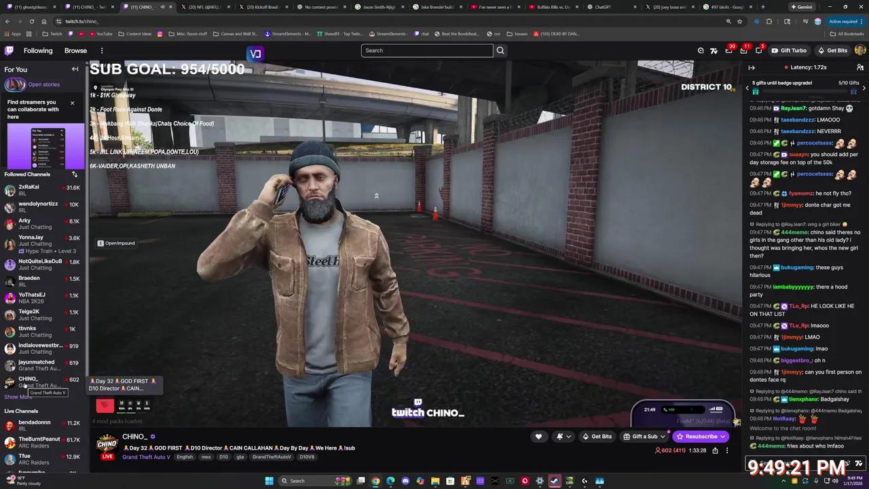Follow heart button under the stream
This screenshot has width=869, height=489.
[538, 437]
